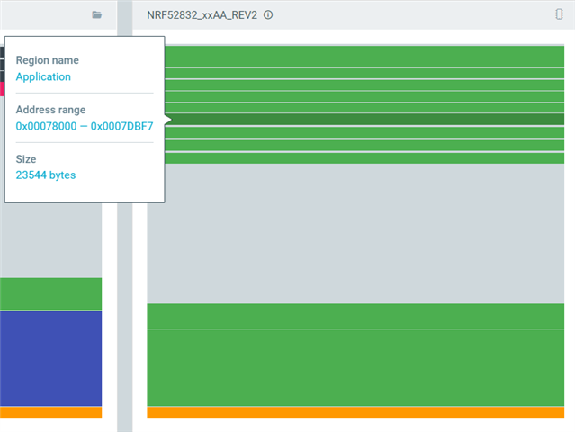
Task: Select the tallest green stripe atop device memory
Action: coord(364,57)
